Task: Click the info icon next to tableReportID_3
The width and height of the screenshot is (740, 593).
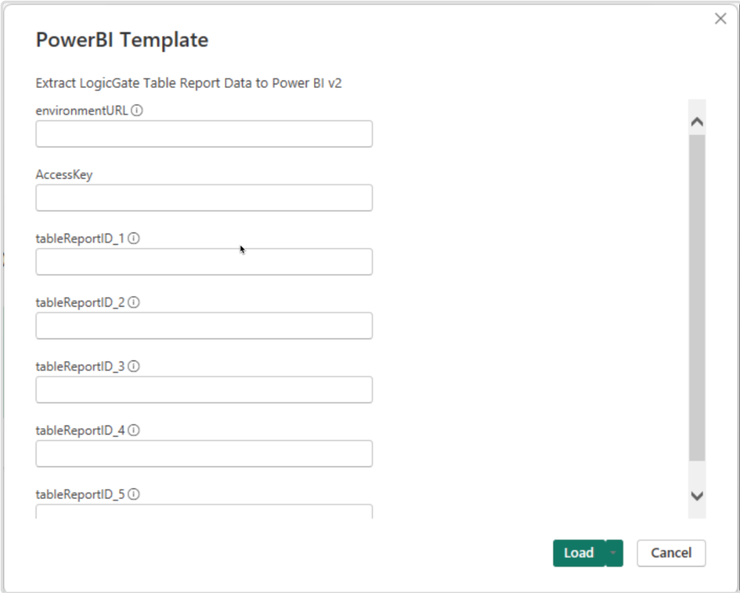Action: [x=134, y=366]
